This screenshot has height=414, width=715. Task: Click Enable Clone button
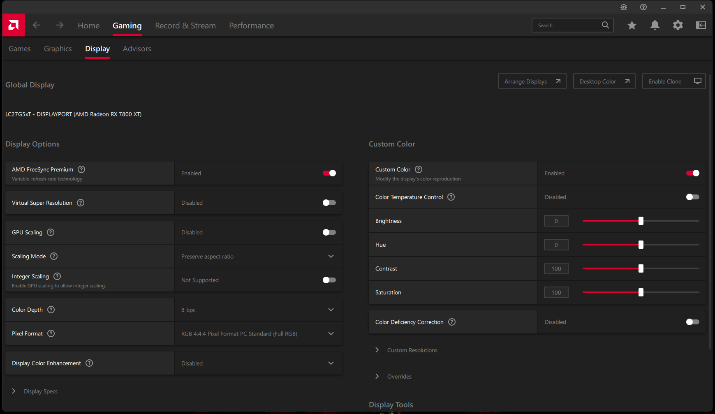[674, 81]
